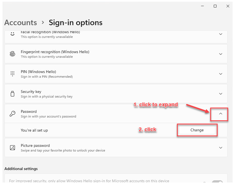Toggle the Windows Hello sign-in only switch
Screen dimensions: 234x185
[217, 181]
